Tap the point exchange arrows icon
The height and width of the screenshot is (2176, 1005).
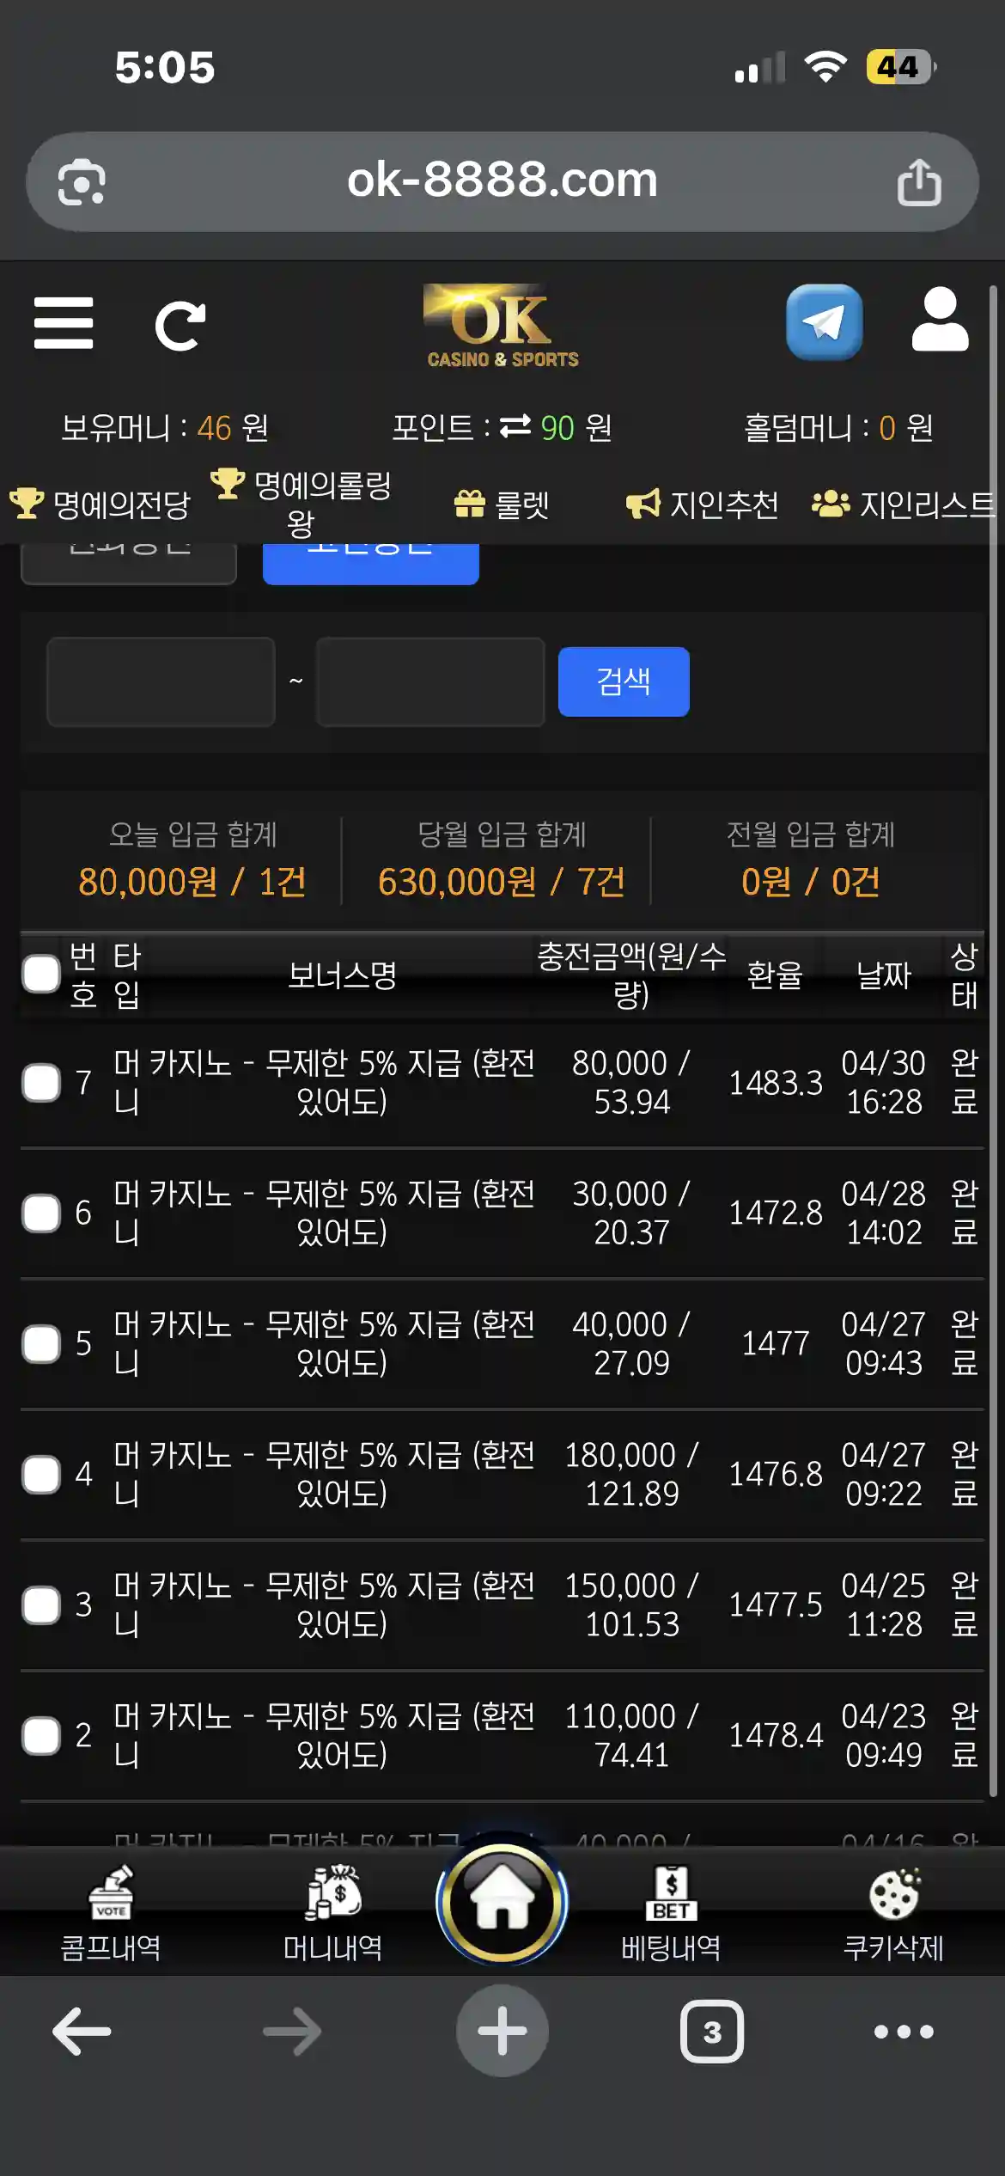click(x=515, y=426)
